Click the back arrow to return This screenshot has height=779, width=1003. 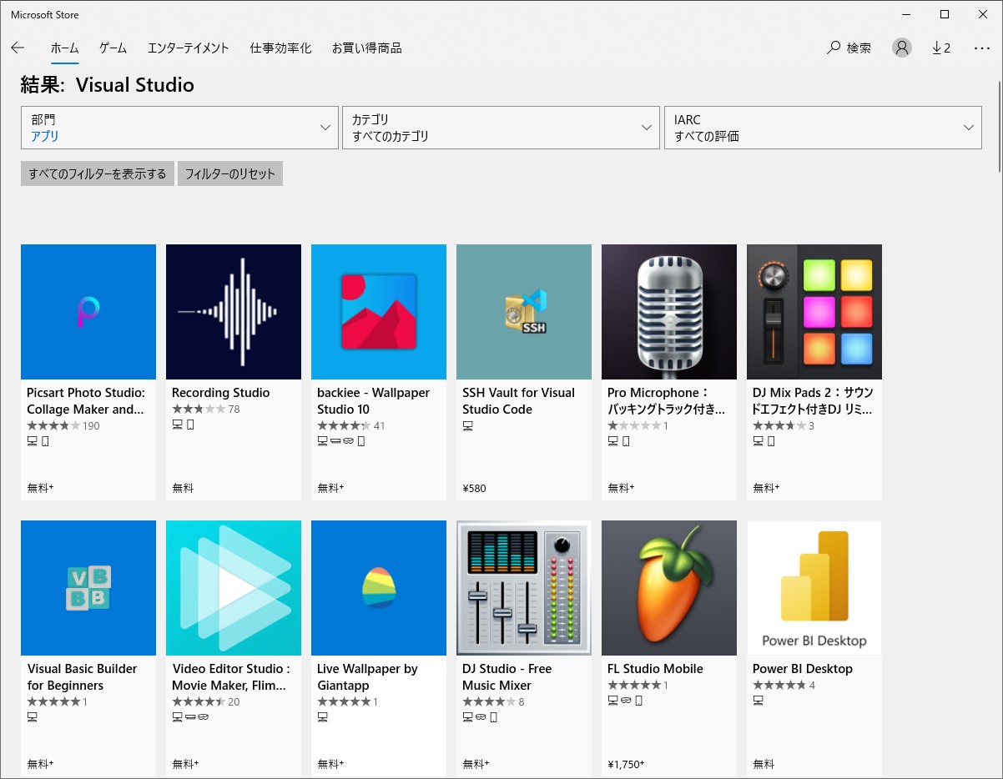coord(18,48)
